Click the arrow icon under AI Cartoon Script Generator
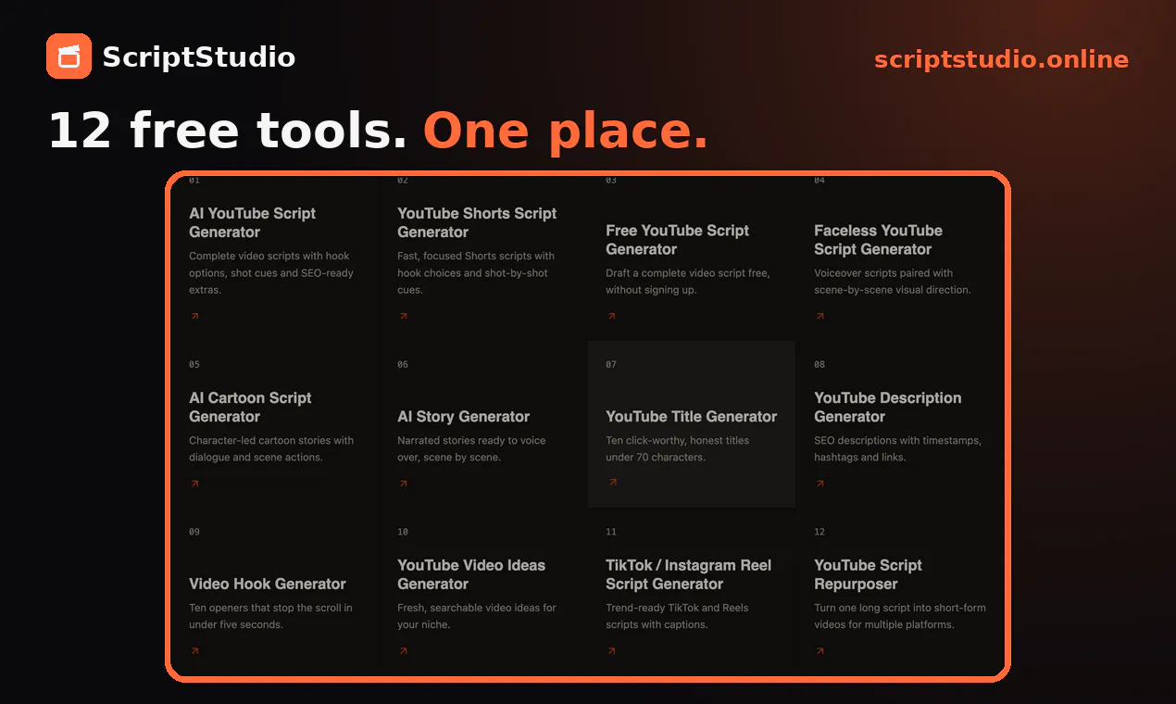 194,484
